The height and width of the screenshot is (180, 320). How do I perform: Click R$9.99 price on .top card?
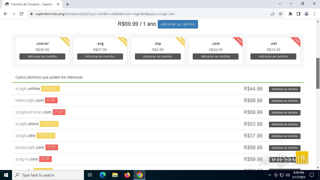click(x=158, y=50)
